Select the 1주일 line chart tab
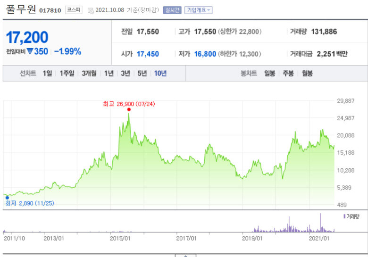This screenshot has height=257, width=368. pyautogui.click(x=67, y=74)
